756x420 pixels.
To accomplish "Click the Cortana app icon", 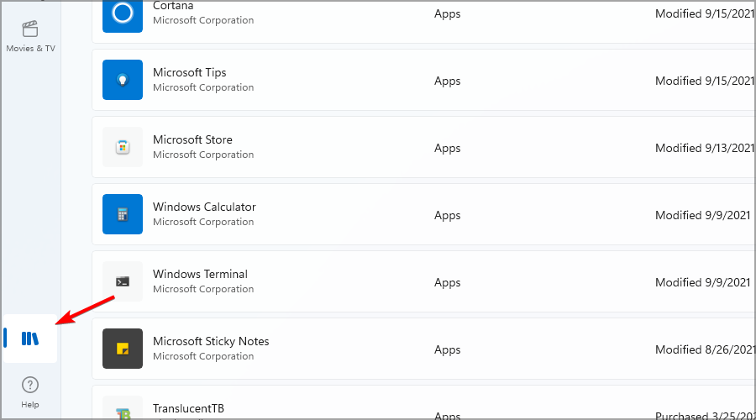I will click(123, 13).
